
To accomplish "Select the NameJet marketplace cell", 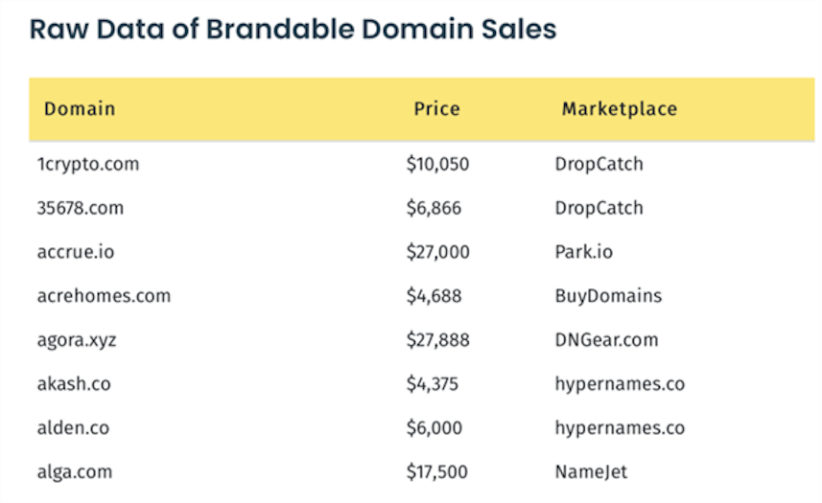I will click(x=591, y=472).
